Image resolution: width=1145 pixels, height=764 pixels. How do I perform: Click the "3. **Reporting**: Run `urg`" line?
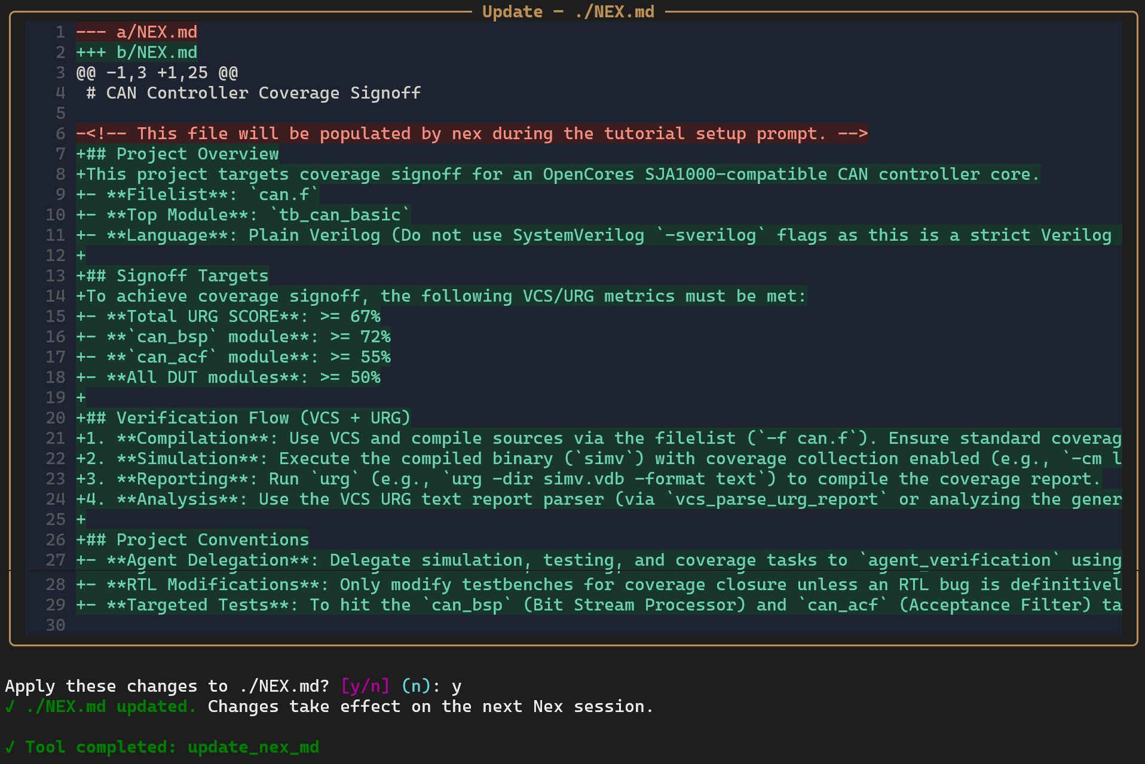(x=589, y=479)
